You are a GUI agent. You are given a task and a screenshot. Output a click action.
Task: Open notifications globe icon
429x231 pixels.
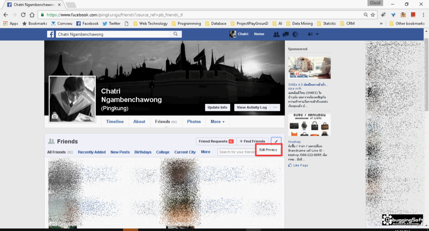[295, 34]
